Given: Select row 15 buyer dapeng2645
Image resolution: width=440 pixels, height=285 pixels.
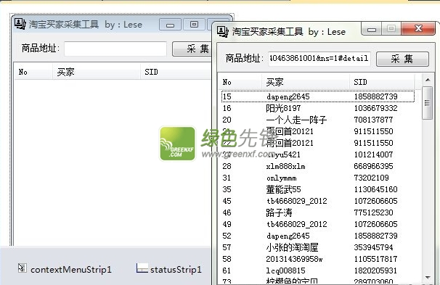Looking at the screenshot, I should coord(288,96).
